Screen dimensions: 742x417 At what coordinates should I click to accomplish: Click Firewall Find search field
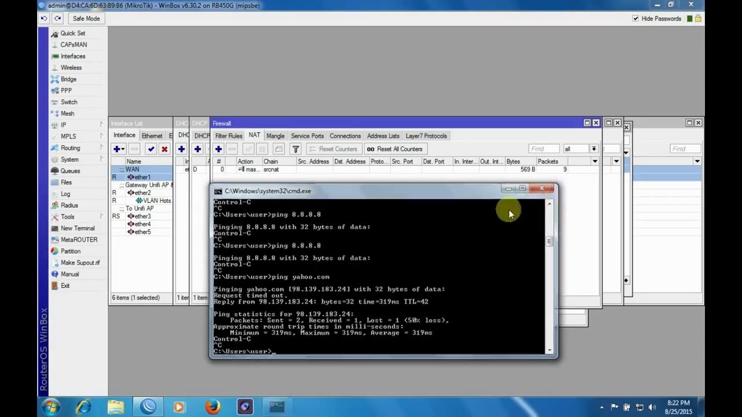point(544,149)
